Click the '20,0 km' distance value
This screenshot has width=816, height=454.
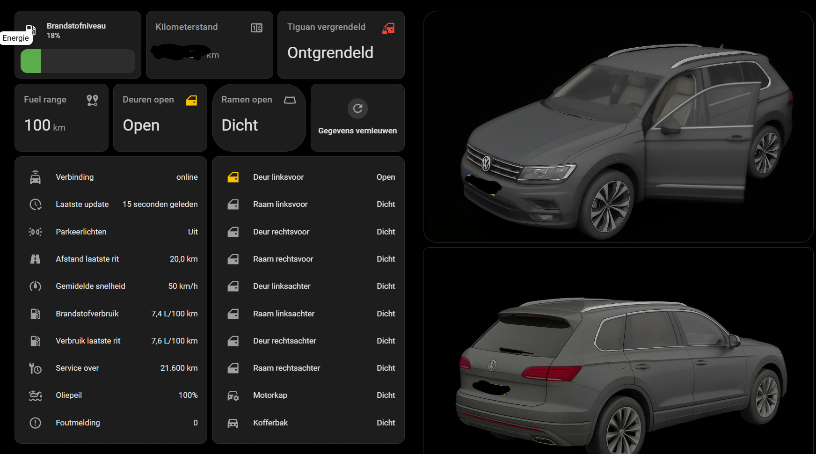coord(184,259)
